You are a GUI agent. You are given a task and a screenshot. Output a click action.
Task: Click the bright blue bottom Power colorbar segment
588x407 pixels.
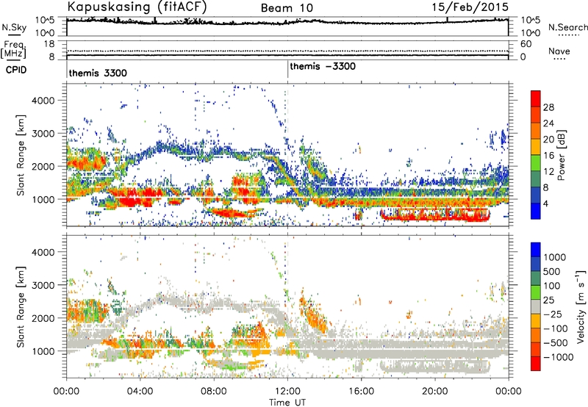point(536,211)
